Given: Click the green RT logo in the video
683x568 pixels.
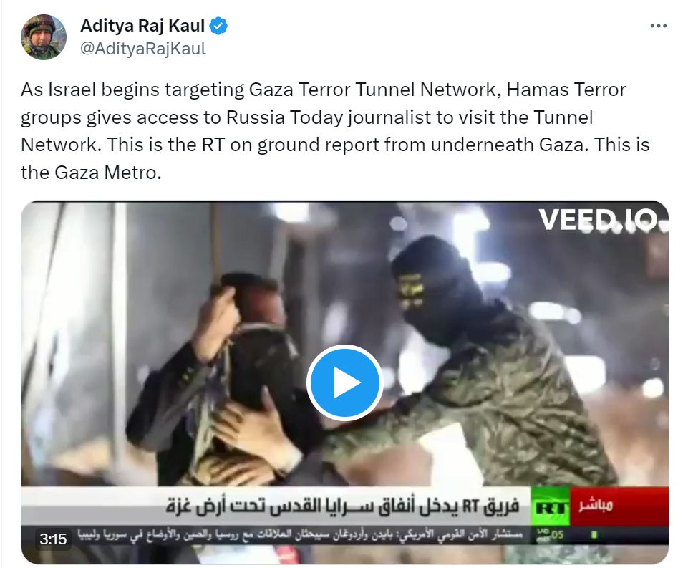Looking at the screenshot, I should point(550,507).
